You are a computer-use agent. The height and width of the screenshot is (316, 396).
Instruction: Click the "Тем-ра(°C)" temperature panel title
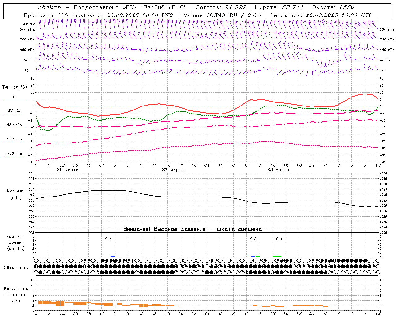coord(15,87)
